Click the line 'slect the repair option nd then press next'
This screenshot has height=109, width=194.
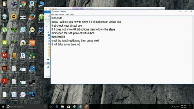75,41
